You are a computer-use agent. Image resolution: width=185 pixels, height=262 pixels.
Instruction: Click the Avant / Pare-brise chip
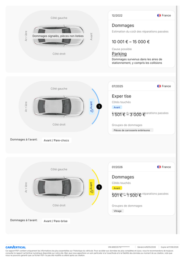click(x=56, y=221)
